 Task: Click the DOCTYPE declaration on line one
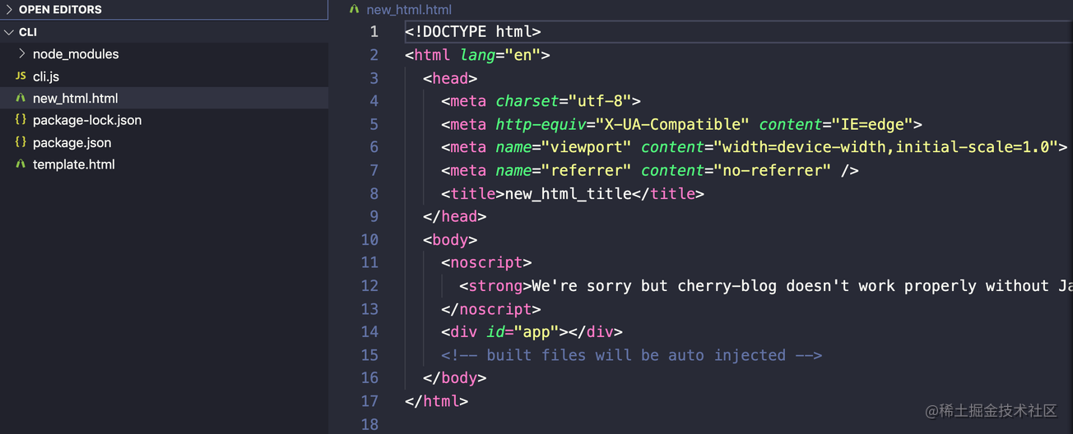pos(473,32)
